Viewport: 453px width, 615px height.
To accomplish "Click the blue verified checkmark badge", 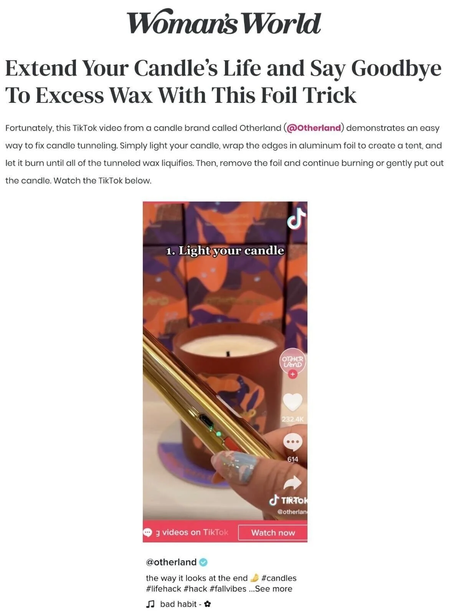I will [204, 562].
